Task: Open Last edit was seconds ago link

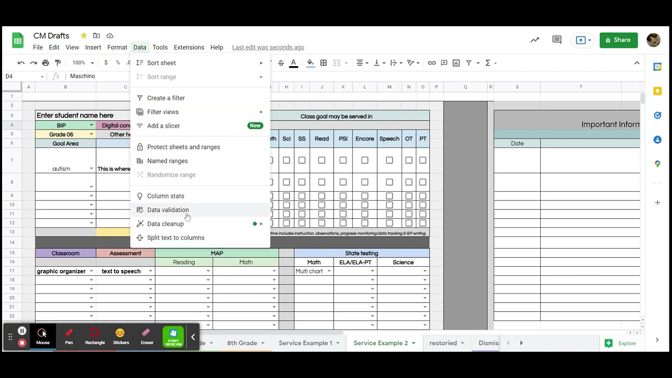Action: point(268,47)
